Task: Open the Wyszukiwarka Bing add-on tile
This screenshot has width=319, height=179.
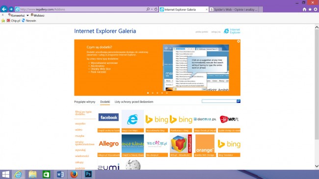Action: (x=157, y=121)
